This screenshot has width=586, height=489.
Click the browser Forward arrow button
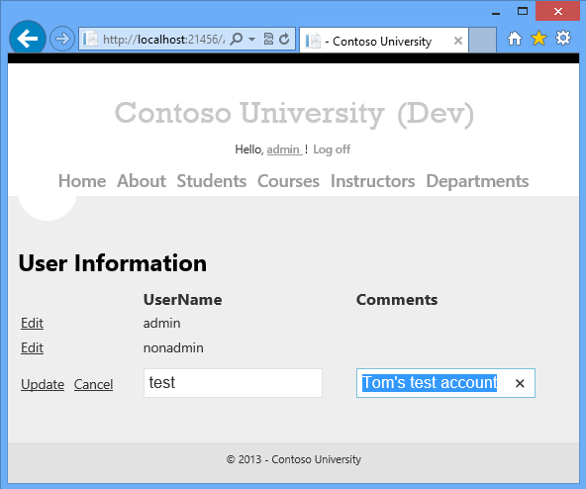click(x=62, y=39)
